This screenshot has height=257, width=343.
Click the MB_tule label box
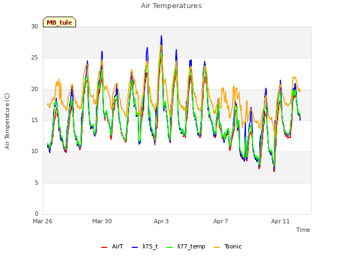coord(59,22)
